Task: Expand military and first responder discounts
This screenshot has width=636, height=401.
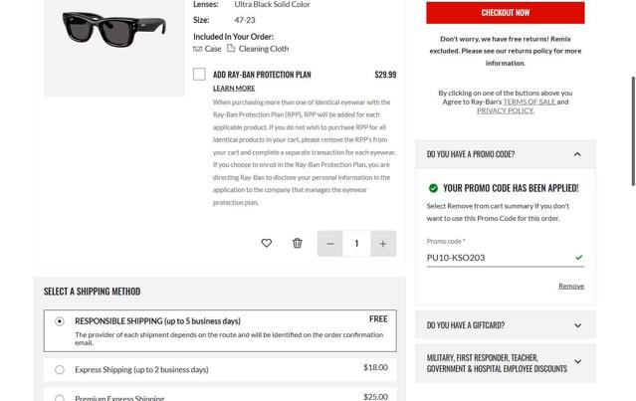Action: 577,362
